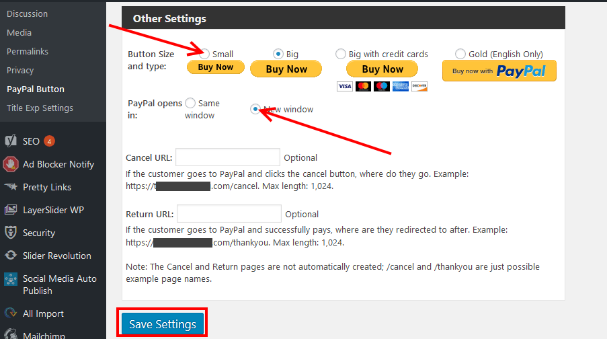Select the Big button size radio
This screenshot has height=339, width=607.
click(x=278, y=54)
